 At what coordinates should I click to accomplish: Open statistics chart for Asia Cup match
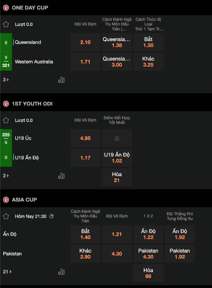[61, 272]
